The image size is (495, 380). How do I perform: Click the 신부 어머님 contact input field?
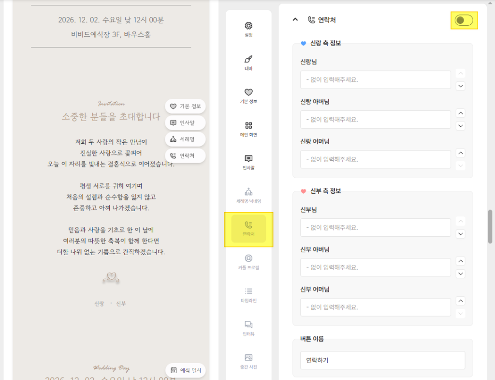coord(375,307)
